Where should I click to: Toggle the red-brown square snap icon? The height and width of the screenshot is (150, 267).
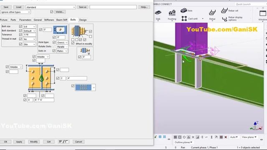pyautogui.click(x=221, y=137)
